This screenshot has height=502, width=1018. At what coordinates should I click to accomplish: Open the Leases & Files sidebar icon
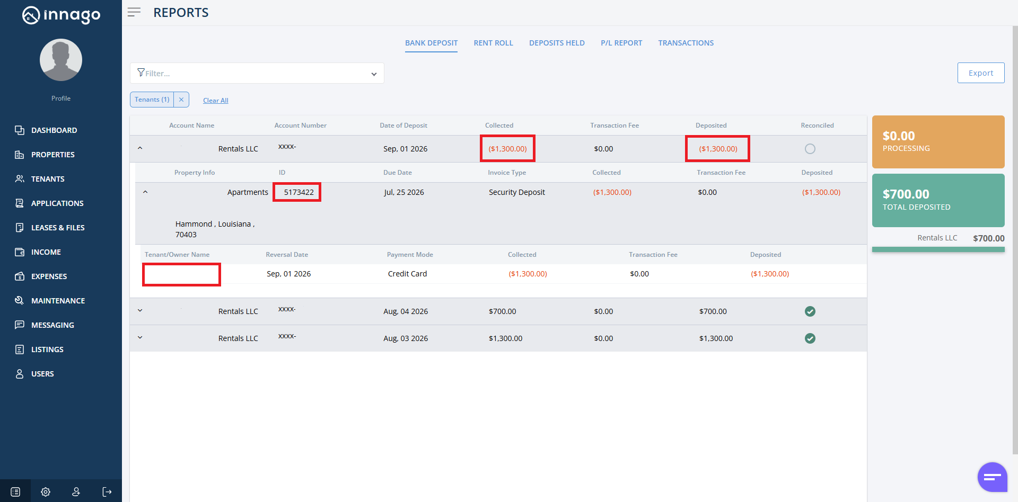[x=20, y=227]
